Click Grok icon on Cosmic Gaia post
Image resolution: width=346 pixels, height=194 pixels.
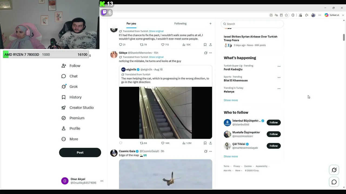[x=206, y=151]
